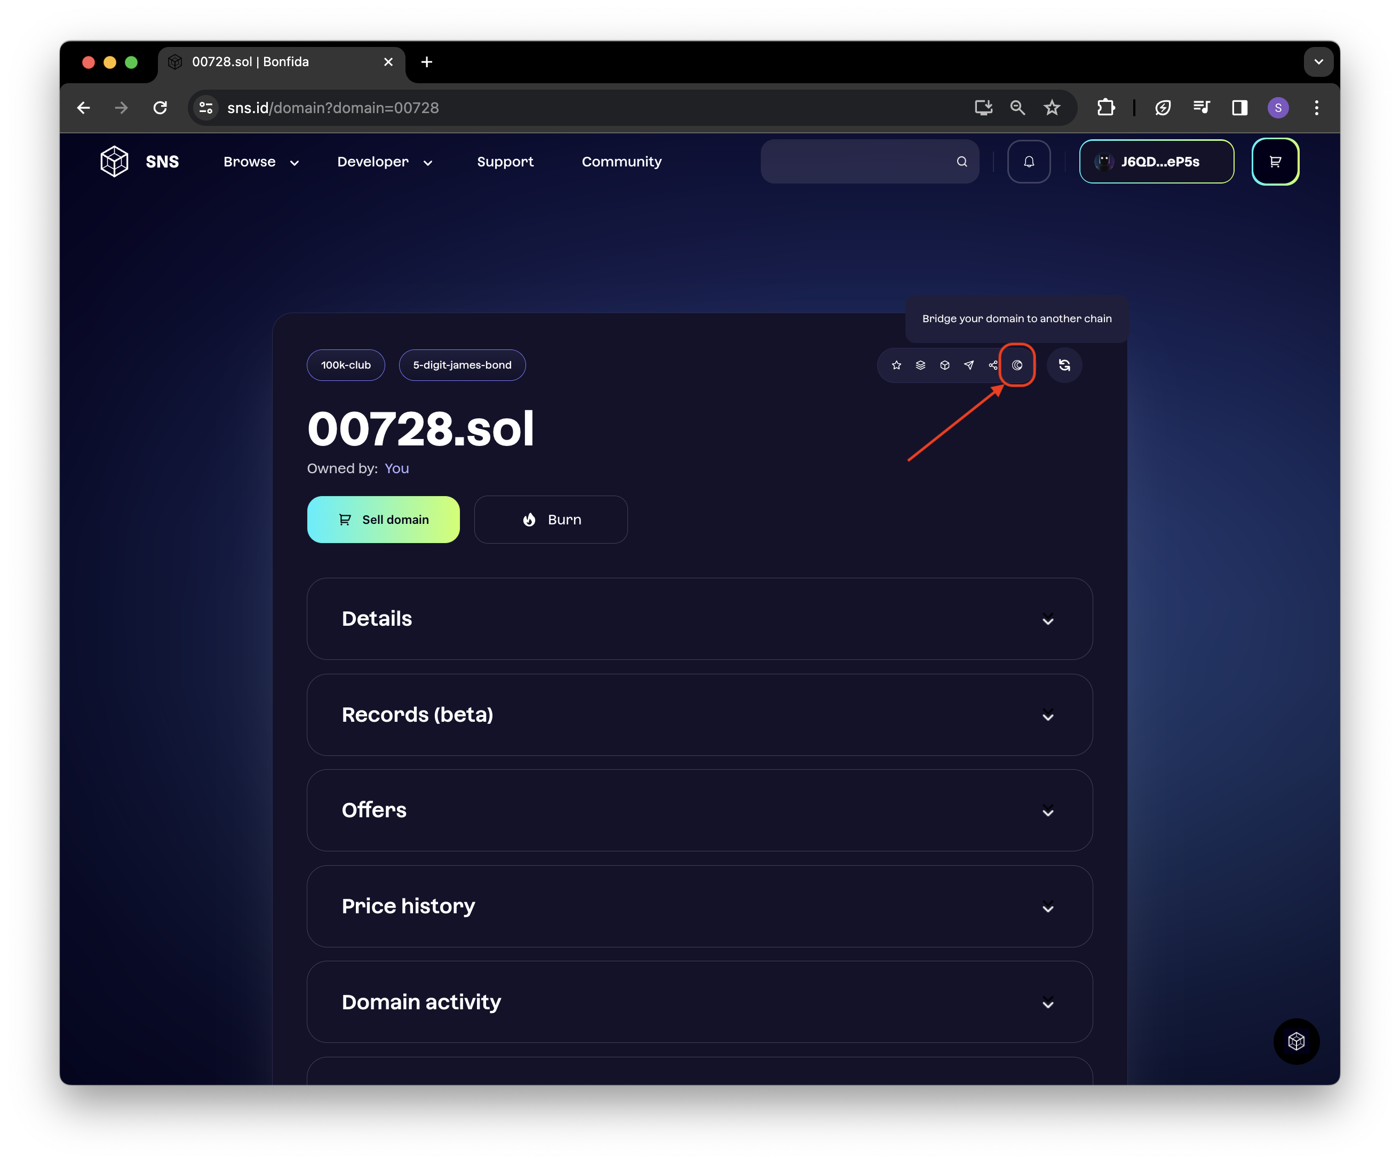Open the tab search dropdown arrow
The image size is (1400, 1164).
[1318, 62]
